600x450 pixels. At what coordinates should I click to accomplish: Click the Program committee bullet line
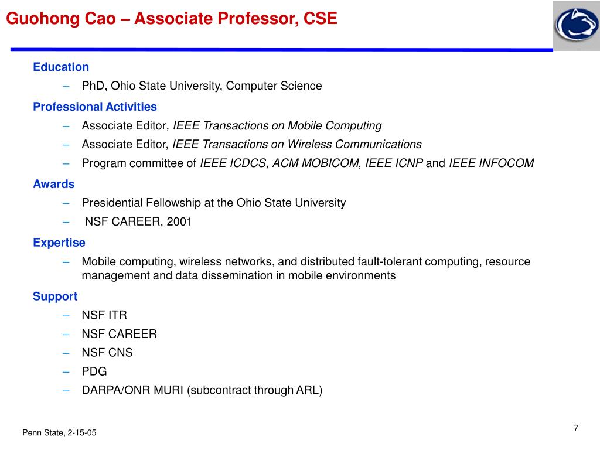click(308, 163)
